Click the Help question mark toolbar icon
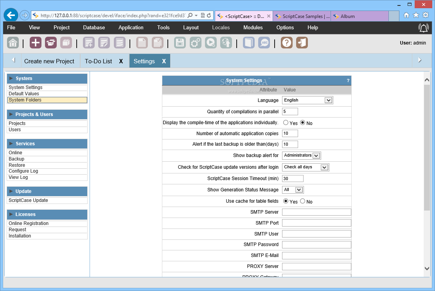This screenshot has width=435, height=291. tap(287, 43)
